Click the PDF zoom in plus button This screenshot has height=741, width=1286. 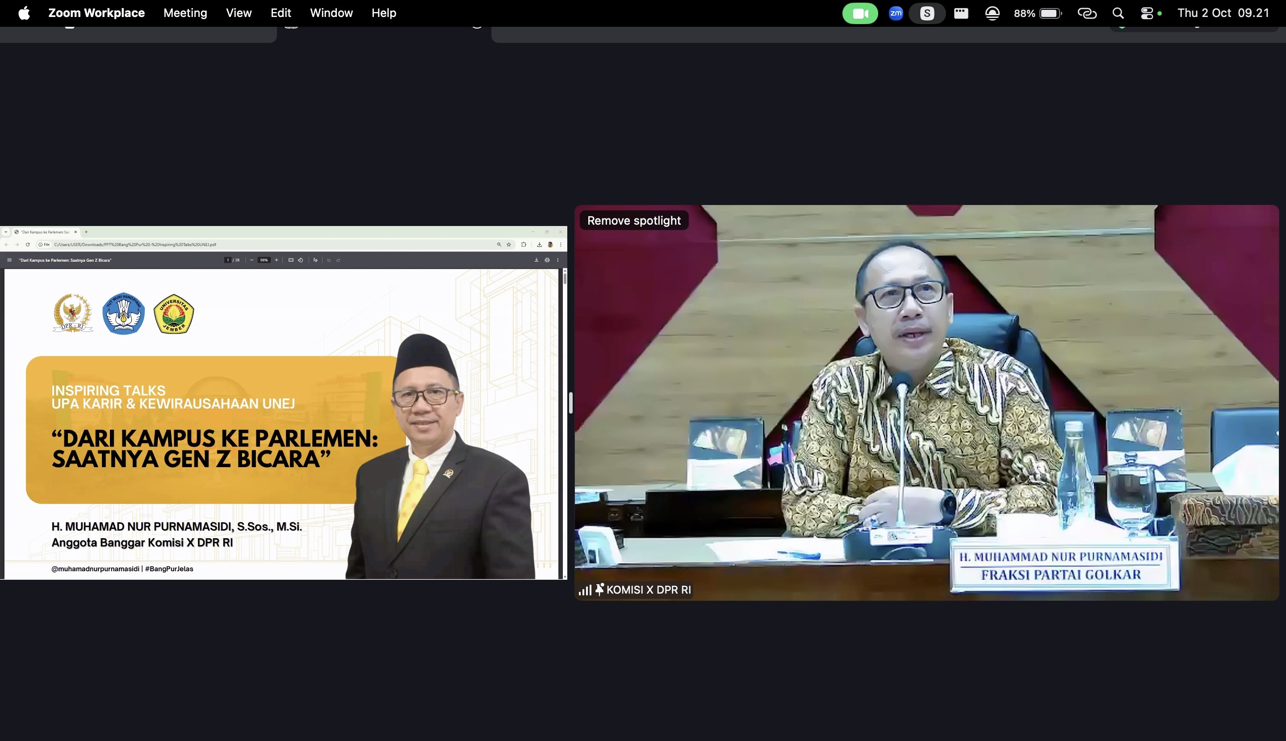point(276,260)
